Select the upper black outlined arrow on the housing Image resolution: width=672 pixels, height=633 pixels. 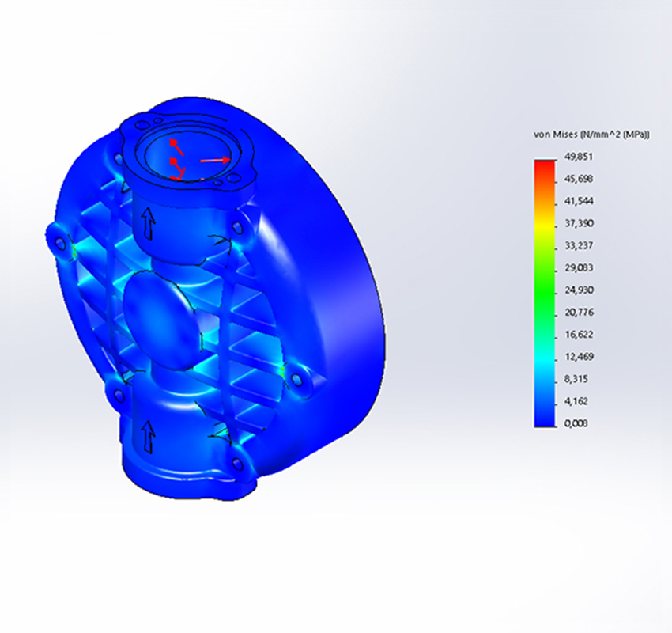(148, 224)
